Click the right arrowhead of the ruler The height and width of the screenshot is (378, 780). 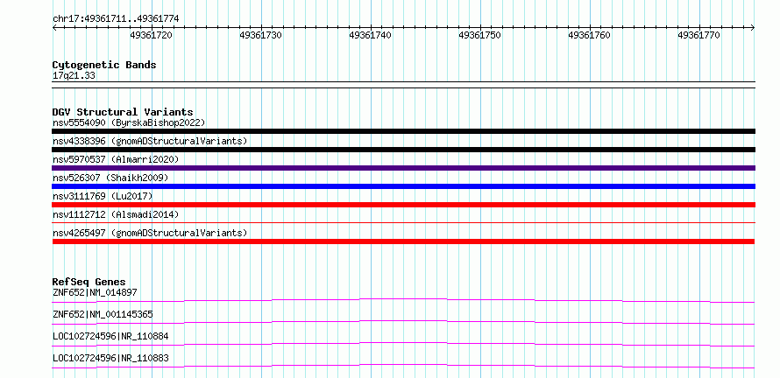pyautogui.click(x=753, y=28)
